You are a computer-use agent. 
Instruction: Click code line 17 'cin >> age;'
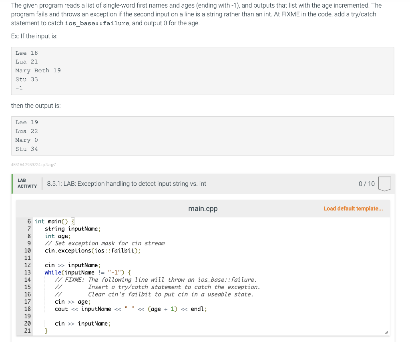[x=73, y=302]
